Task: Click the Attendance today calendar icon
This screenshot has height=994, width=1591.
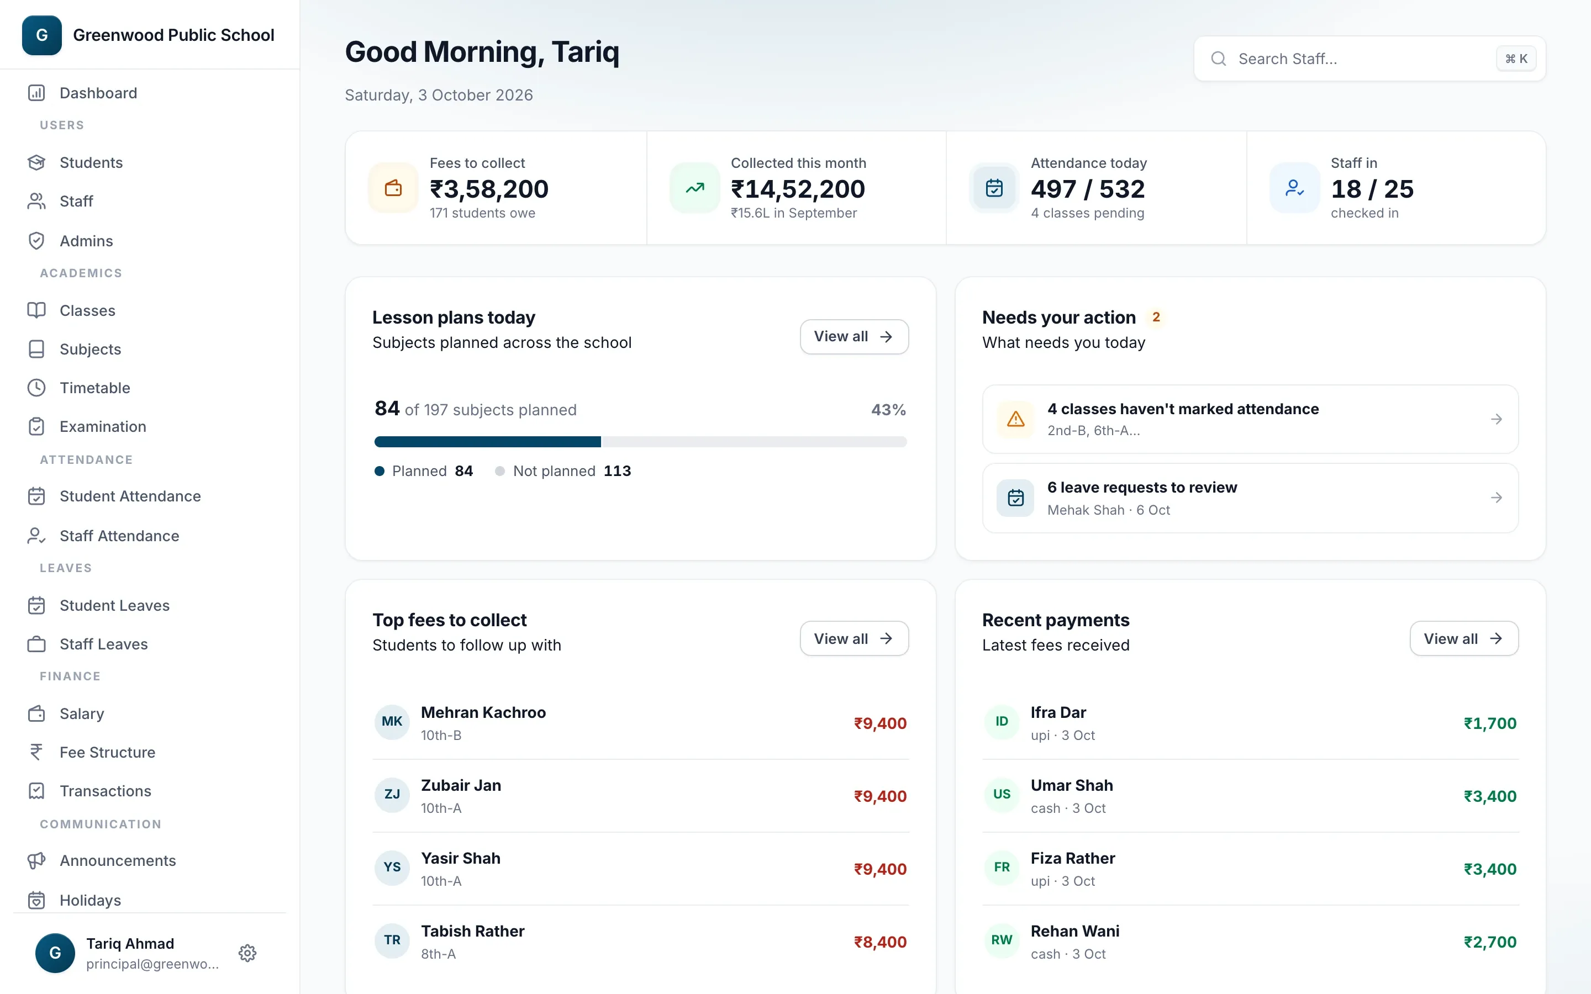Action: [x=994, y=188]
